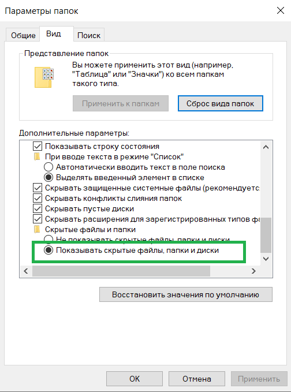Click Восстановить значения по умолчанию button
This screenshot has height=392, width=291.
tap(186, 294)
